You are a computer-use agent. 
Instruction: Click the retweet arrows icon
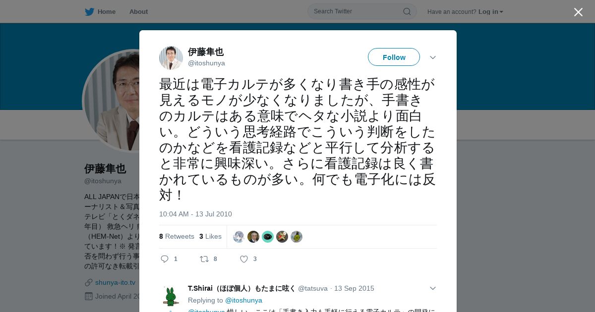coord(204,259)
